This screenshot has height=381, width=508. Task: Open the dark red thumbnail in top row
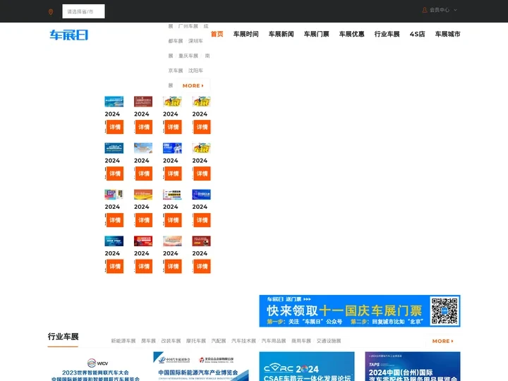point(143,102)
